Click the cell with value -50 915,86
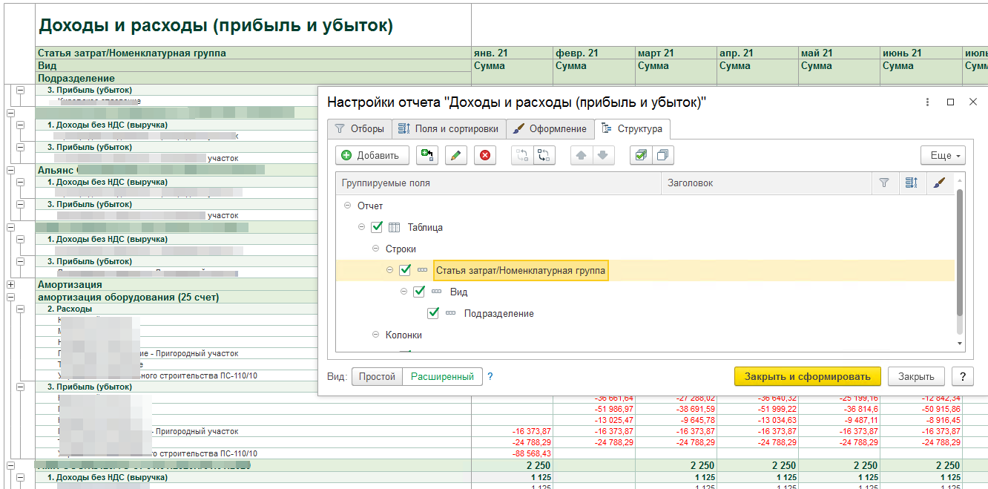The width and height of the screenshot is (988, 489). coord(921,409)
